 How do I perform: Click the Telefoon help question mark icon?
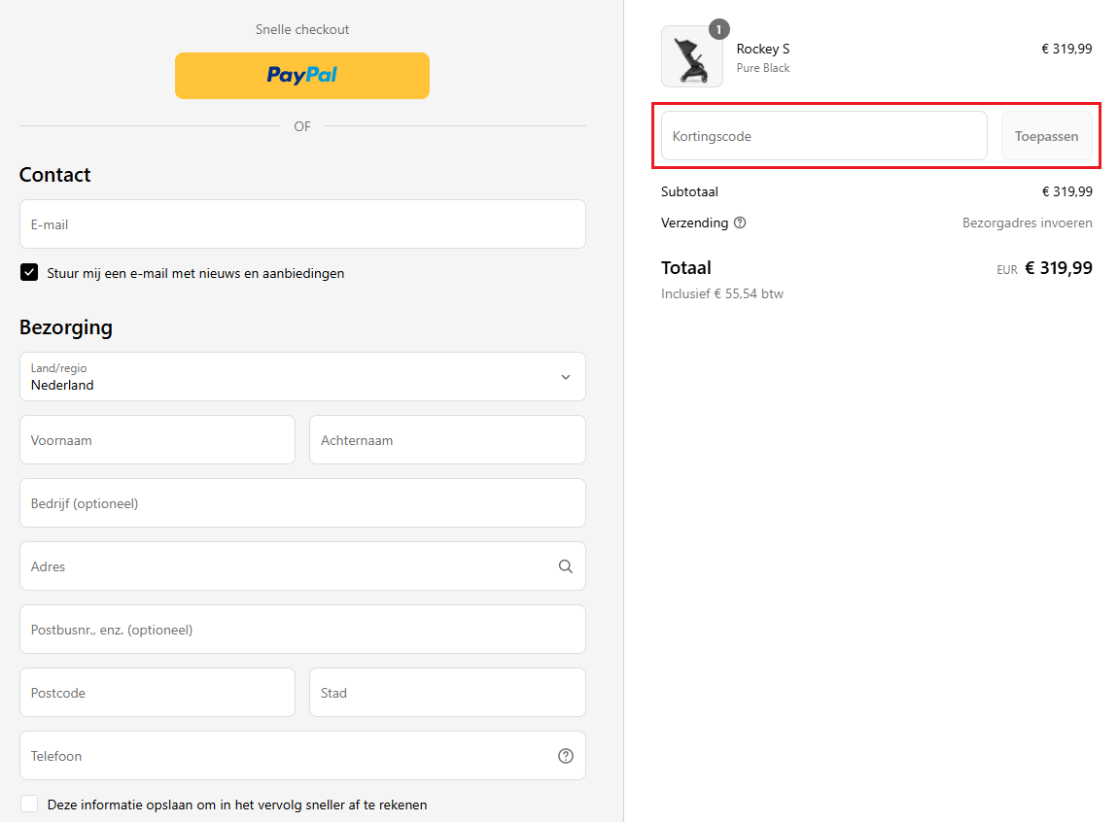tap(565, 755)
